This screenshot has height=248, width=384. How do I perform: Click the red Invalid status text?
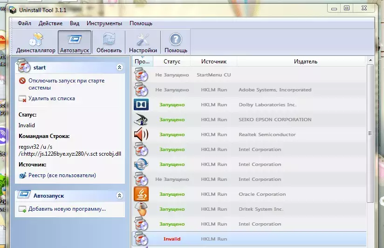172,239
